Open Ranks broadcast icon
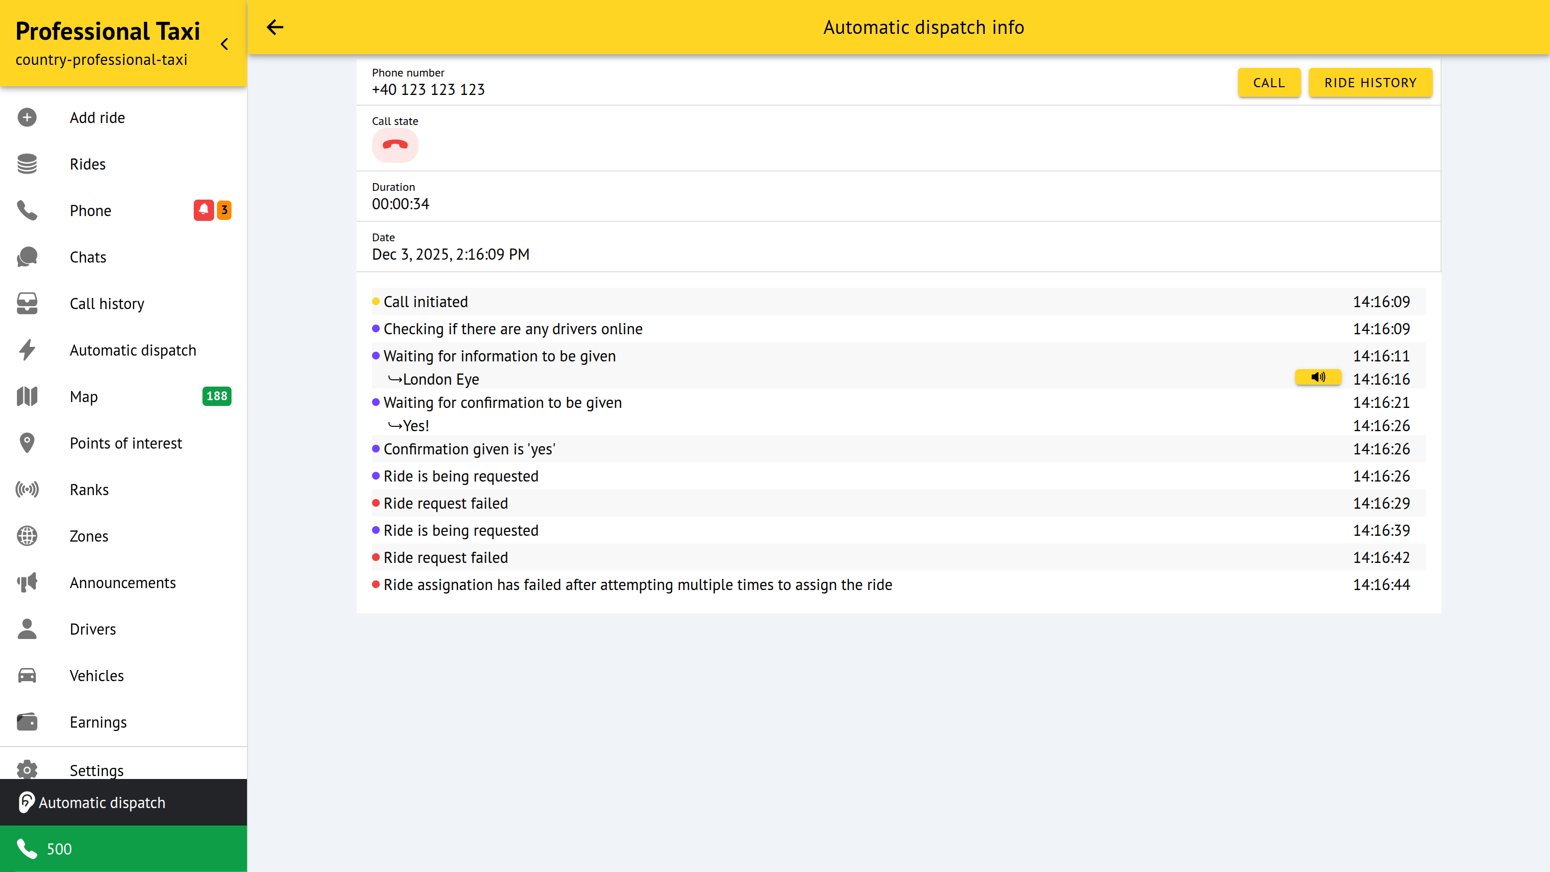This screenshot has height=872, width=1550. click(27, 490)
